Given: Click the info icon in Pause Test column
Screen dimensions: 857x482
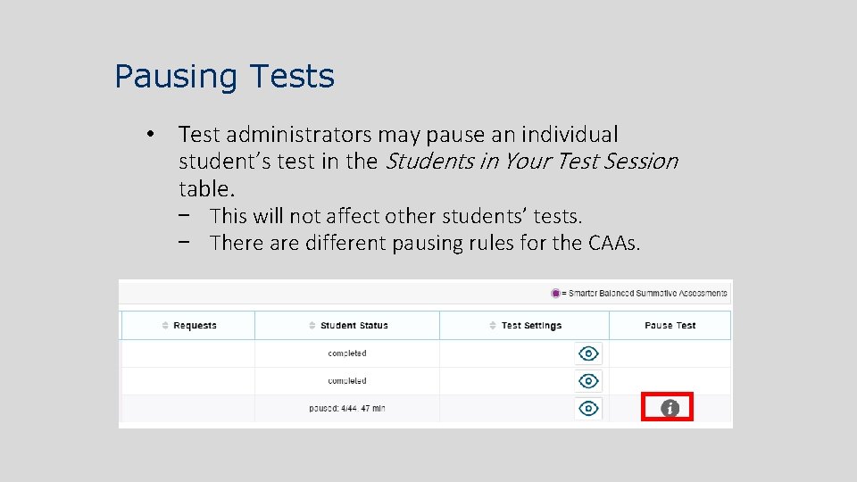Looking at the screenshot, I should [670, 409].
